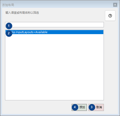Close the 添加布局 dialog window
The image size is (120, 116).
[115, 5]
